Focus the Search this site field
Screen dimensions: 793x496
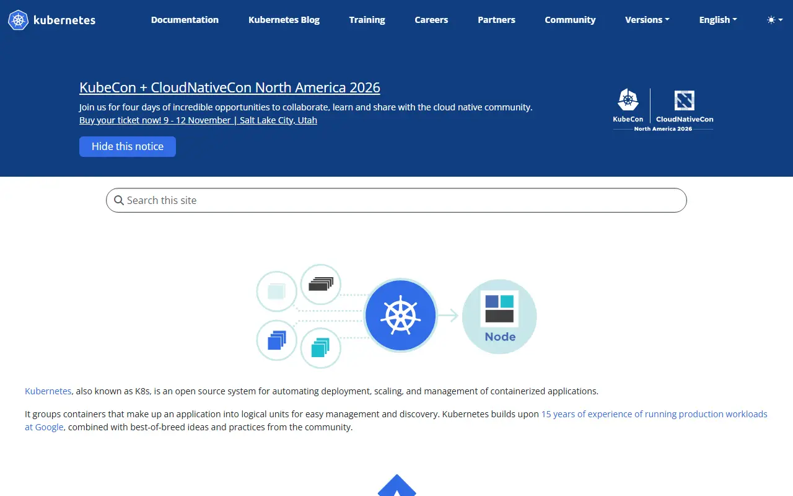tap(396, 200)
